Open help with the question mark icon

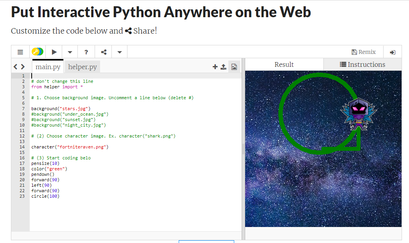[86, 52]
